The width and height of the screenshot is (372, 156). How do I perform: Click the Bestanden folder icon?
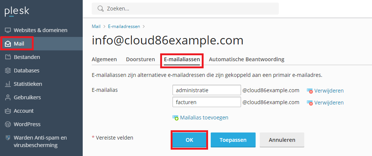pos(8,57)
